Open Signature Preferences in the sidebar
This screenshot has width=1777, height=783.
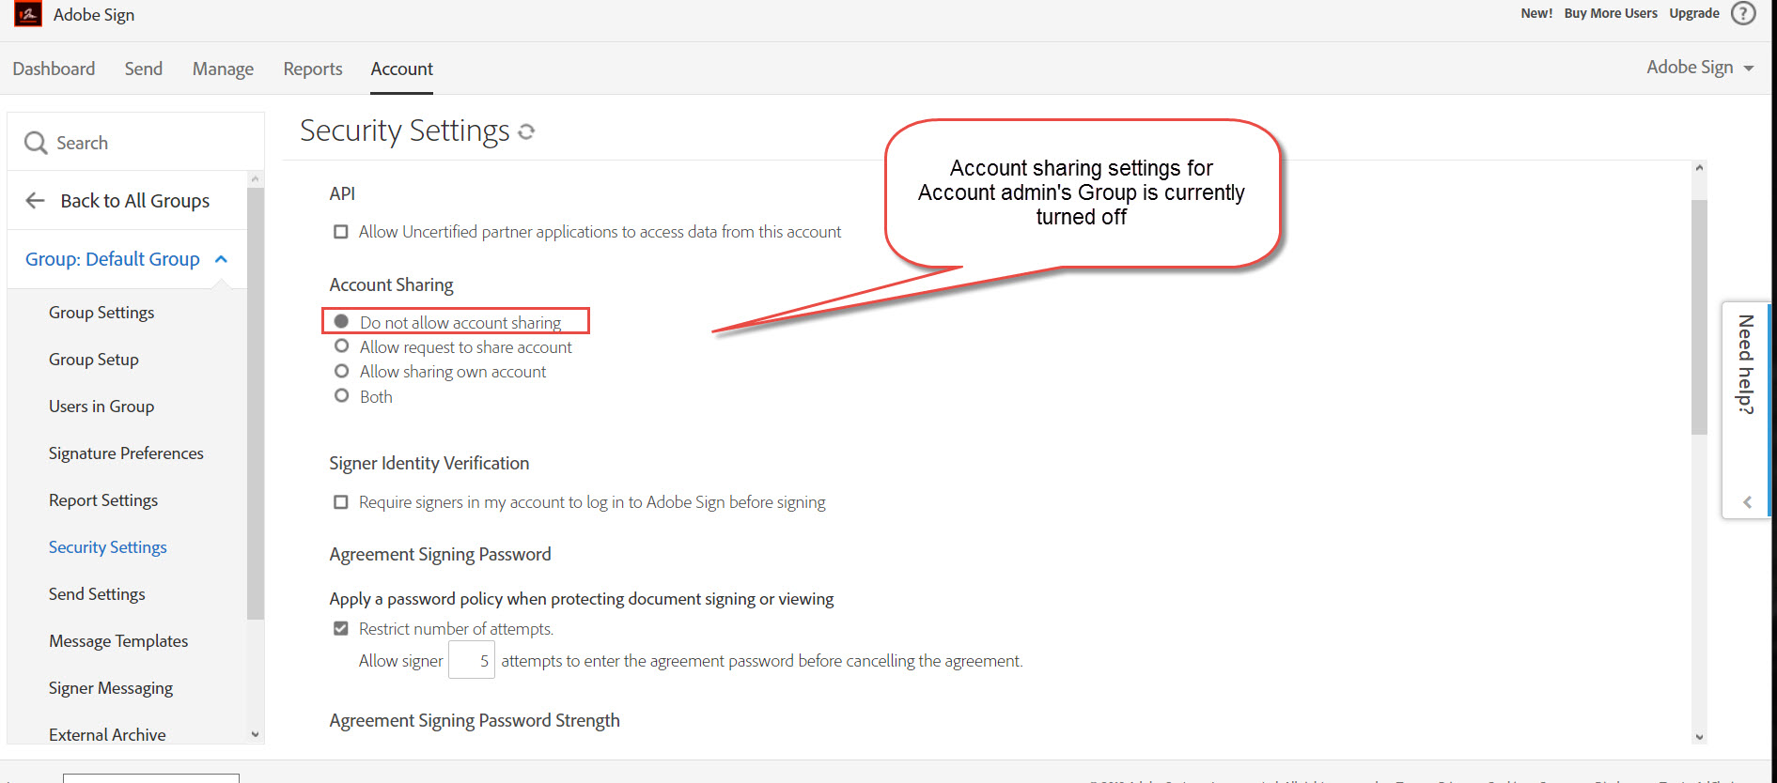coord(126,453)
